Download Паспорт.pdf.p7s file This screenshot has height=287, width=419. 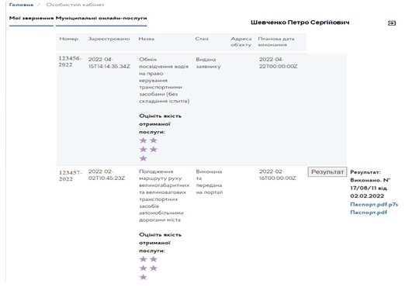pos(374,205)
